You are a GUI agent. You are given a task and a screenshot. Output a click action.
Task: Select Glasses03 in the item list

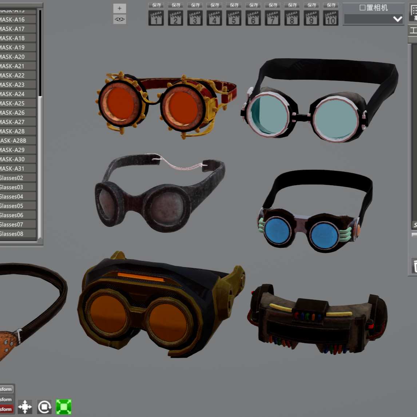18,187
